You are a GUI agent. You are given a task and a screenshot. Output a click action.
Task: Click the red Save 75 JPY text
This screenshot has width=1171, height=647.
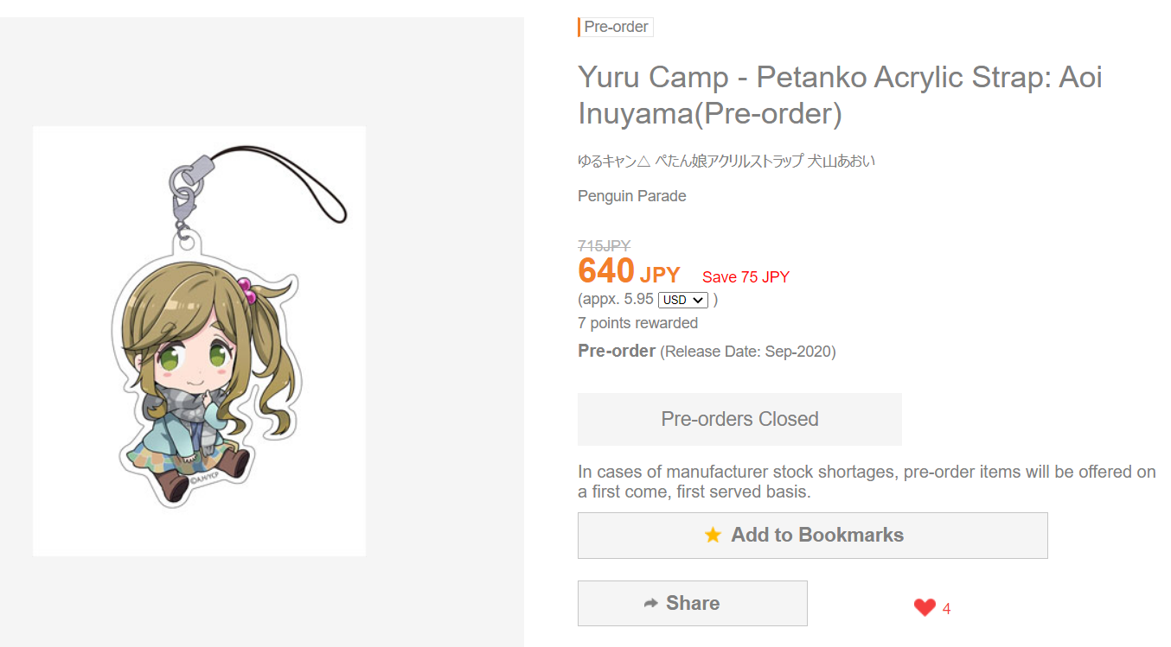745,277
